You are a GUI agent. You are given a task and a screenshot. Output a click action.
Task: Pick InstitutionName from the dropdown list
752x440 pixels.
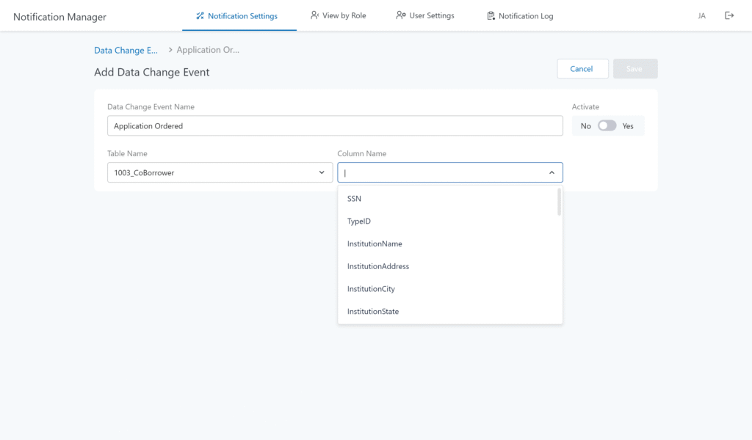coord(375,244)
